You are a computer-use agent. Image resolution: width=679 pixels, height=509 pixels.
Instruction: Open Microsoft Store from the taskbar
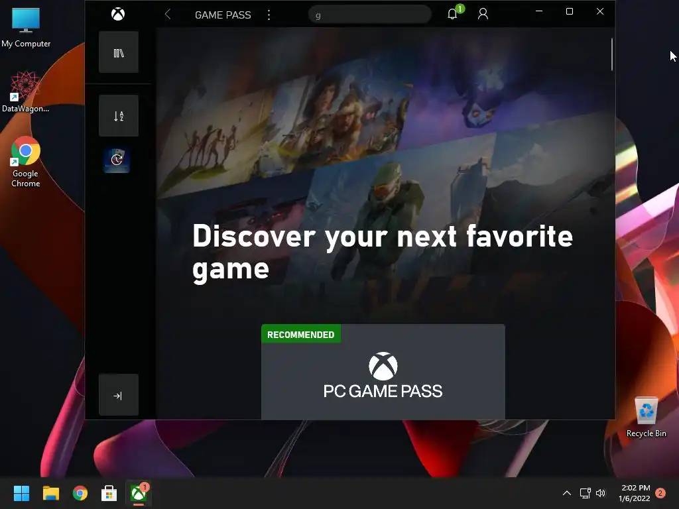[109, 493]
